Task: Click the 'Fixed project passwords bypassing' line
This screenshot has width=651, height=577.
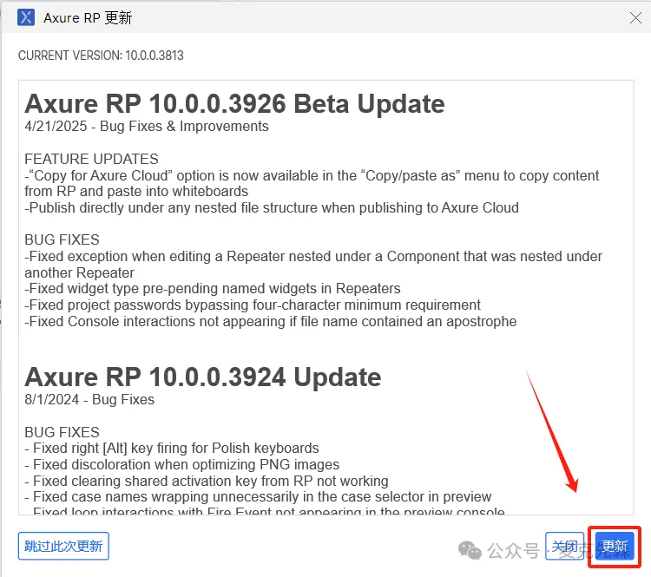Action: click(253, 305)
